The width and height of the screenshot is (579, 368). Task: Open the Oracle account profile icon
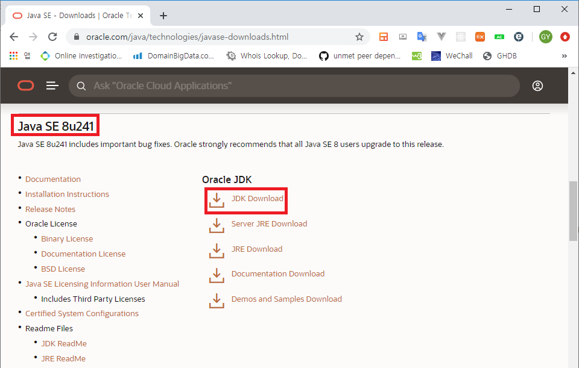click(x=537, y=86)
